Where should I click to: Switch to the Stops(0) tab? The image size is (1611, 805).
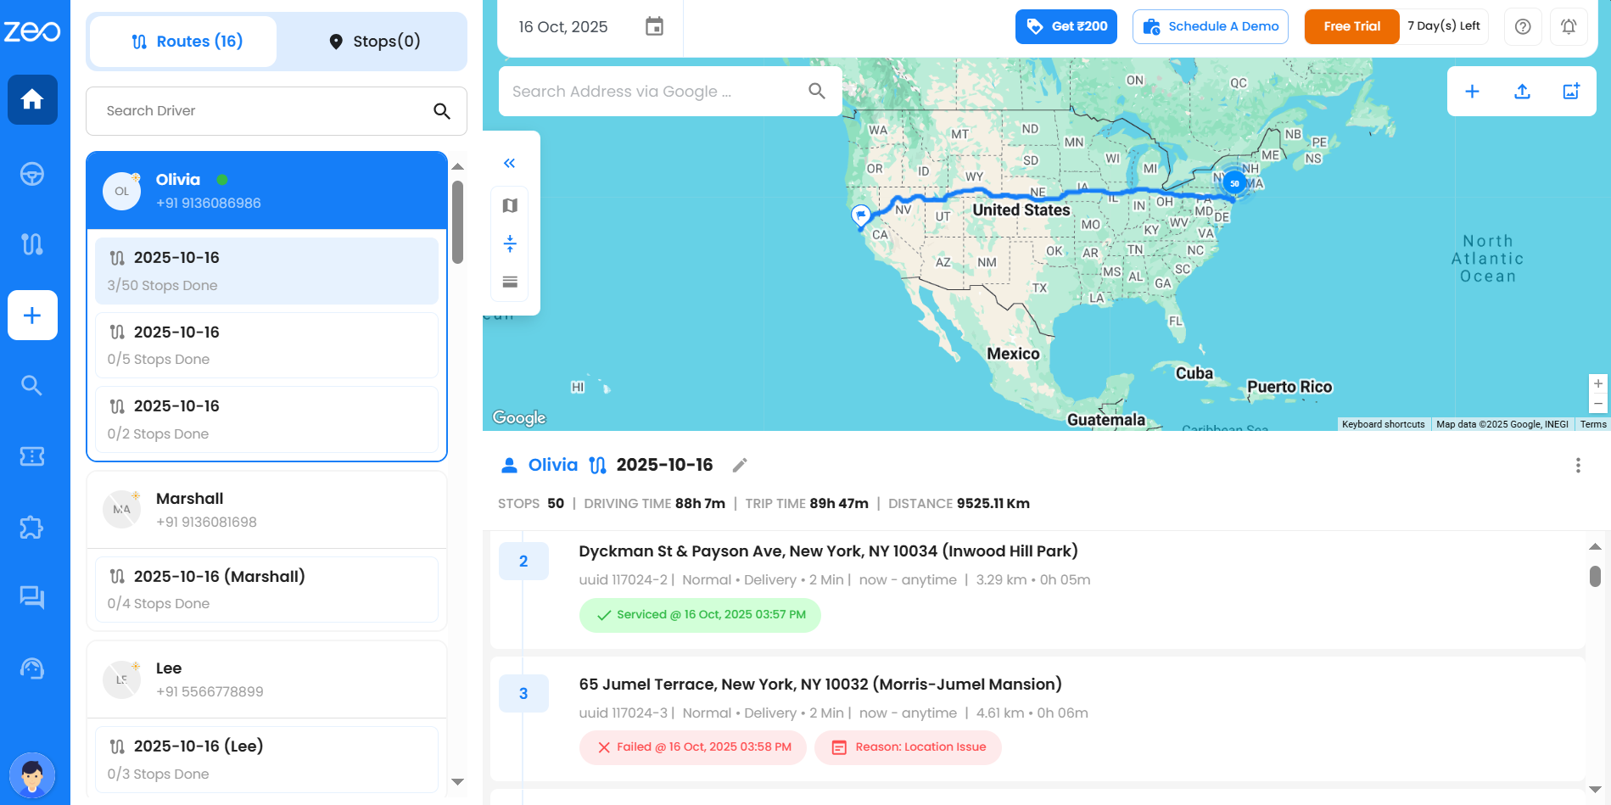click(x=374, y=42)
